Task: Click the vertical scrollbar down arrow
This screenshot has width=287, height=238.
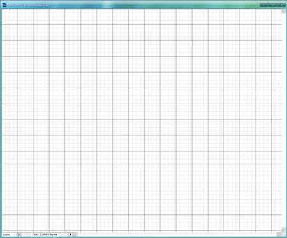Action: click(284, 230)
